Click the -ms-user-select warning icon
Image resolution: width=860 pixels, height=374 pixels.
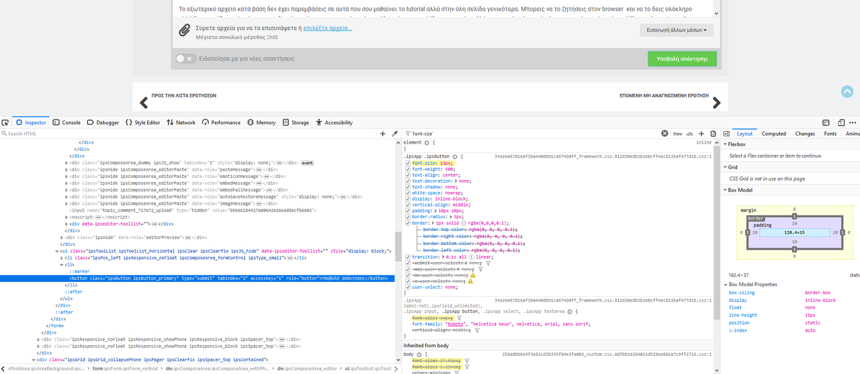coord(472,275)
